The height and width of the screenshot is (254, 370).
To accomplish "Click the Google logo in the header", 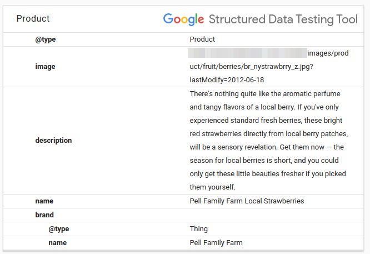I will pos(183,19).
